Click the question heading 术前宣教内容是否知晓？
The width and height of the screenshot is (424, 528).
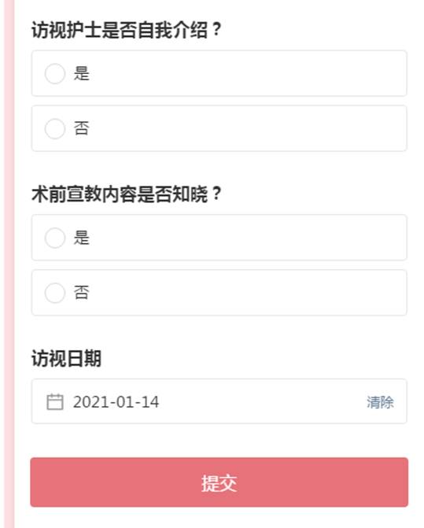pyautogui.click(x=127, y=194)
